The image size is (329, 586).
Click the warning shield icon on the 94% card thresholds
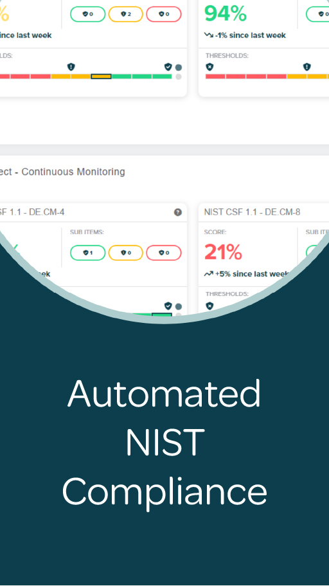point(307,67)
